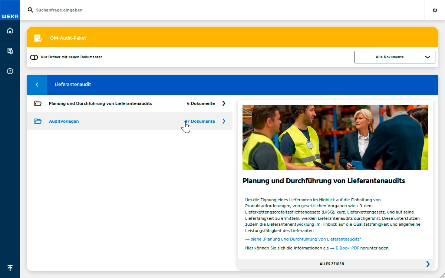This screenshot has width=445, height=278.
Task: Click the warehouse meeting thumbnail image
Action: 335,137
